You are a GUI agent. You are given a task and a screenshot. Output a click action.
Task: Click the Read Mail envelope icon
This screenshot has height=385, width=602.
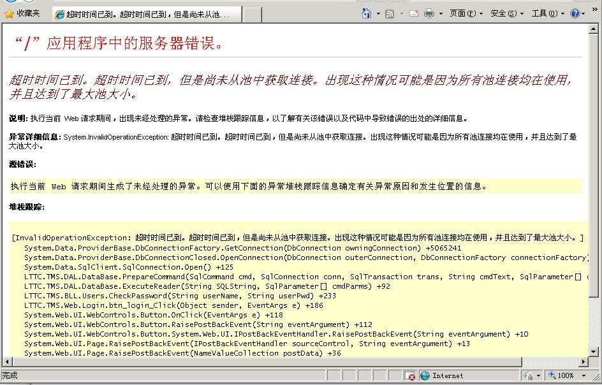point(414,13)
